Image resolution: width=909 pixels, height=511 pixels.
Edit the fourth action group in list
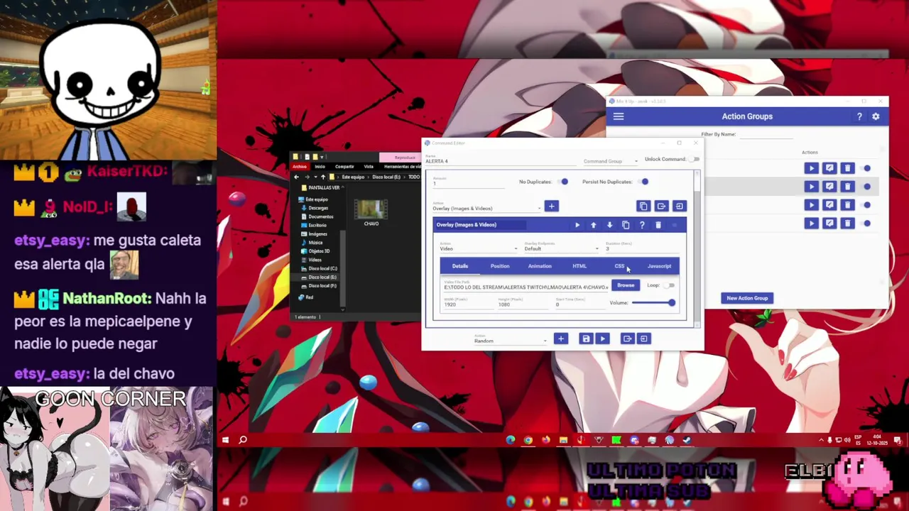[829, 224]
